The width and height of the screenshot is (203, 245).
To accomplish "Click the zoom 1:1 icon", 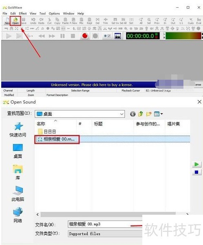I will tap(181, 21).
